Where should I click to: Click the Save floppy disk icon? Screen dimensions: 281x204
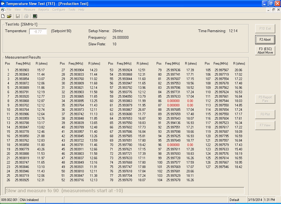point(18,16)
